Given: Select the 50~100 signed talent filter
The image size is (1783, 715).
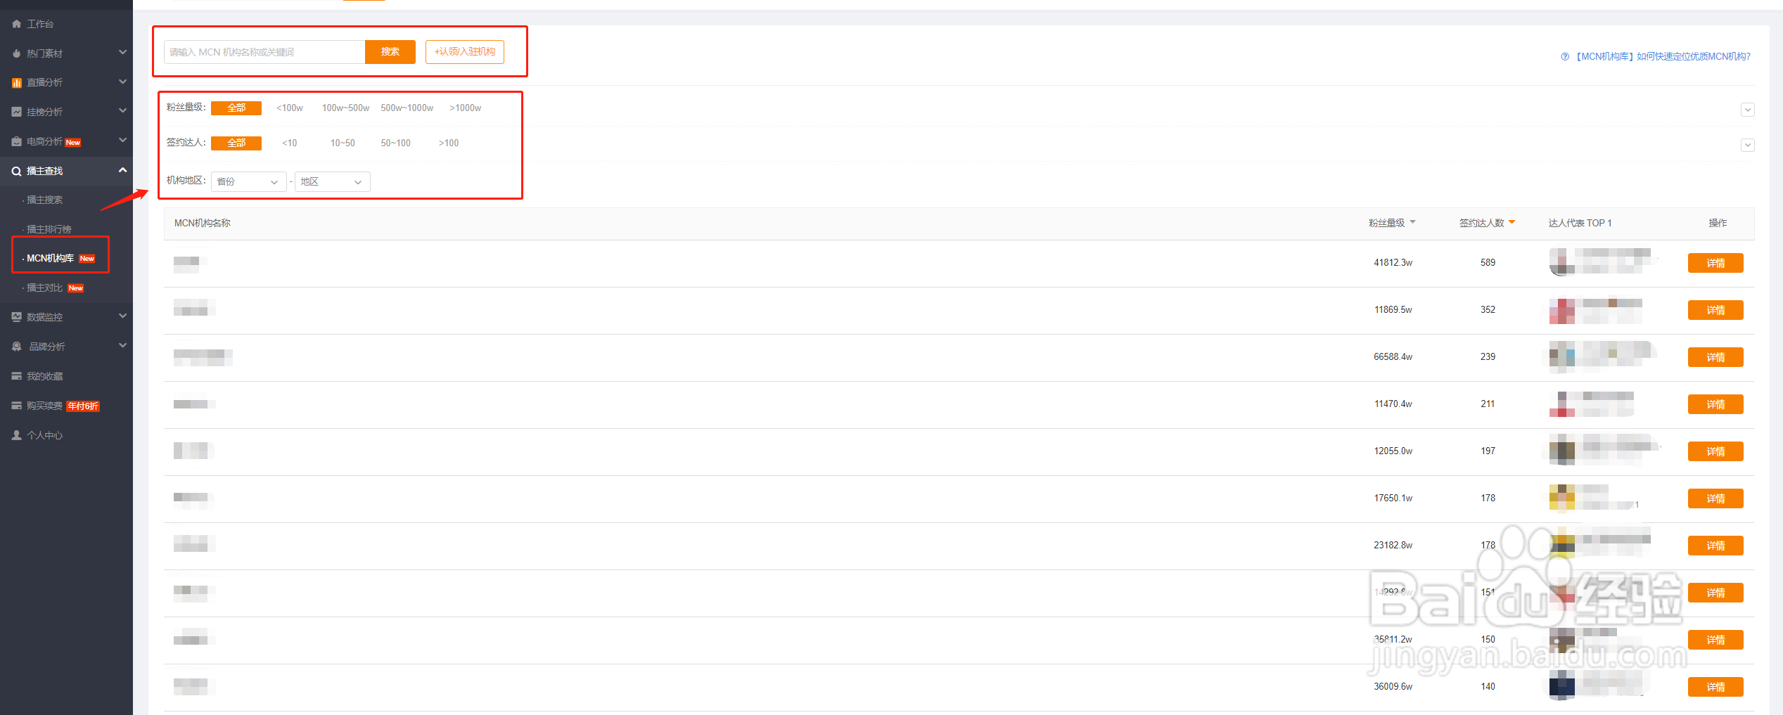Looking at the screenshot, I should pyautogui.click(x=395, y=143).
